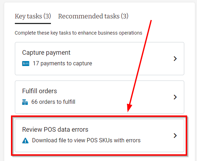Open the Recommended tasks (3) tab
The width and height of the screenshot is (197, 161).
coord(93,16)
